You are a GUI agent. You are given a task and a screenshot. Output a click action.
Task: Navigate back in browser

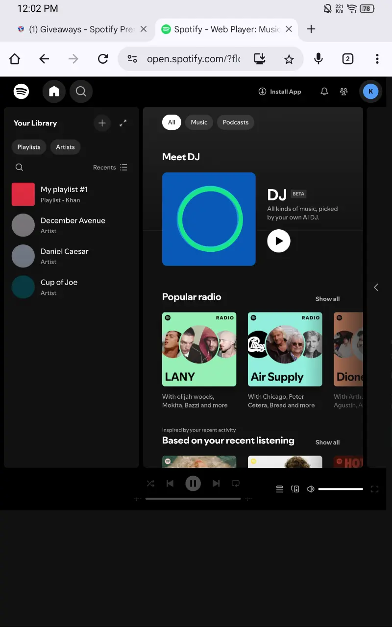point(44,59)
